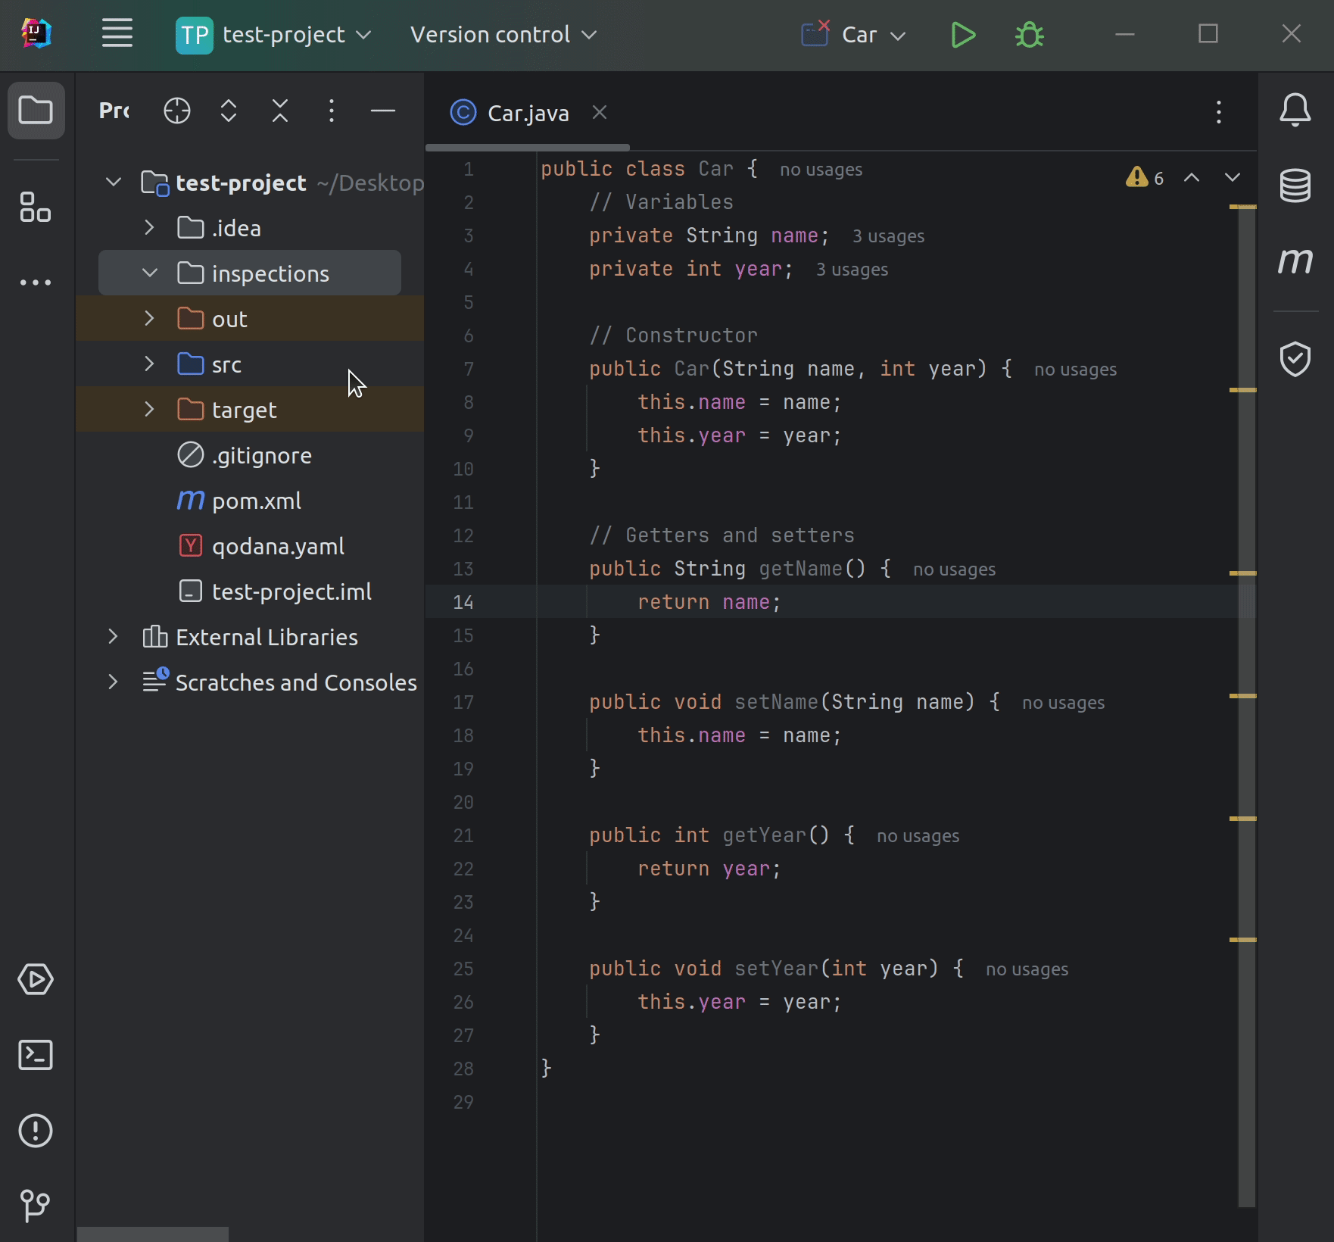Collapse the inspections folder
The image size is (1334, 1242).
coord(149,273)
